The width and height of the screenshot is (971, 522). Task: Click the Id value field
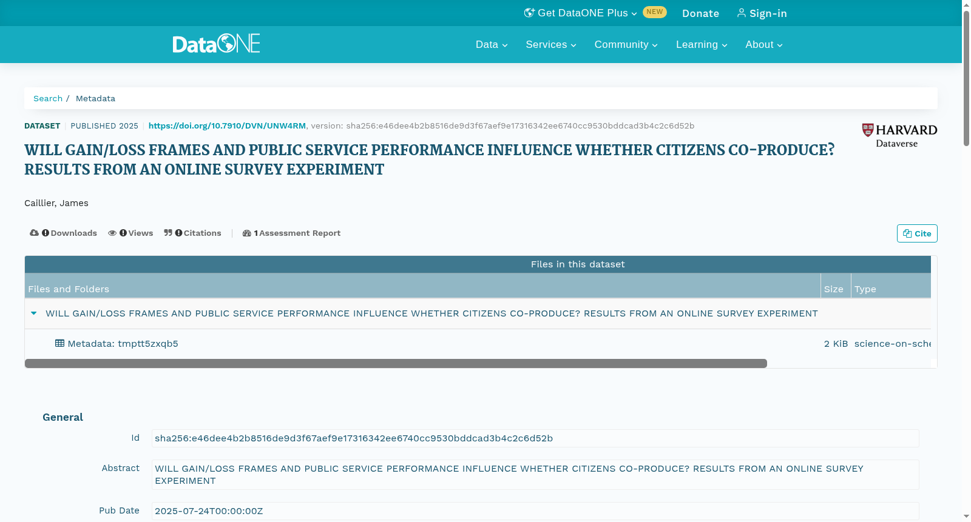coord(535,438)
